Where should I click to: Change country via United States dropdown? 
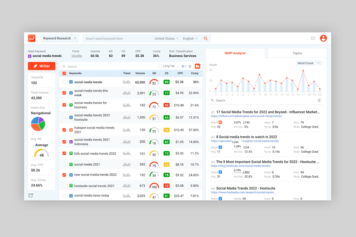point(166,38)
